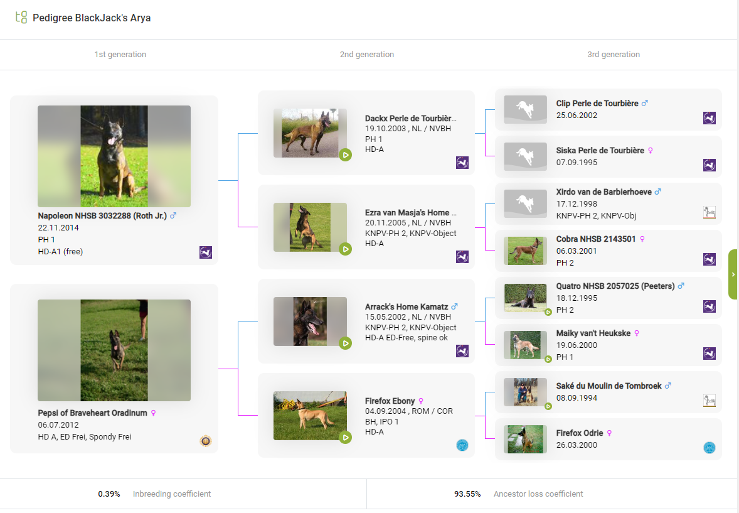Screen dimensions: 739x513
Task: Expand the green side panel arrow
Action: tap(733, 274)
